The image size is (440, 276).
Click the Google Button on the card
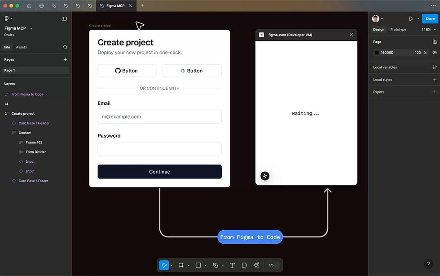coord(192,71)
